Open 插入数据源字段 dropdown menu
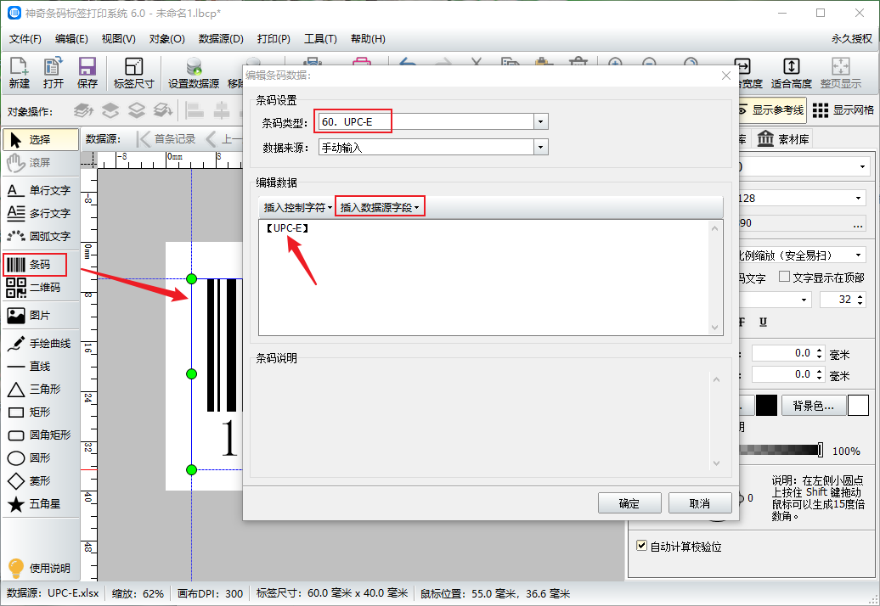This screenshot has width=880, height=606. pos(380,207)
